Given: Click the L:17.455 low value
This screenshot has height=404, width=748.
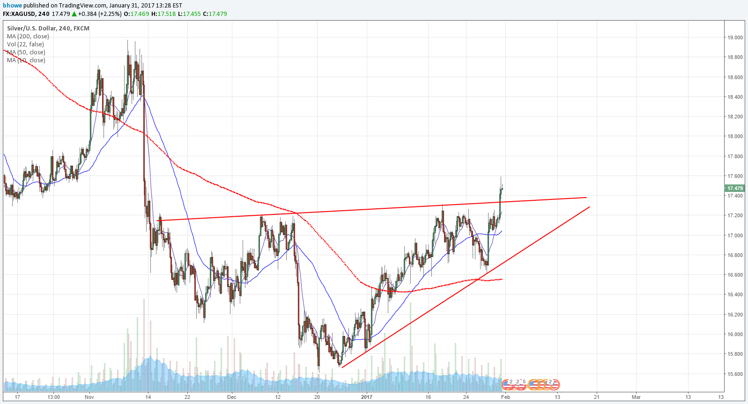Looking at the screenshot, I should pos(189,14).
